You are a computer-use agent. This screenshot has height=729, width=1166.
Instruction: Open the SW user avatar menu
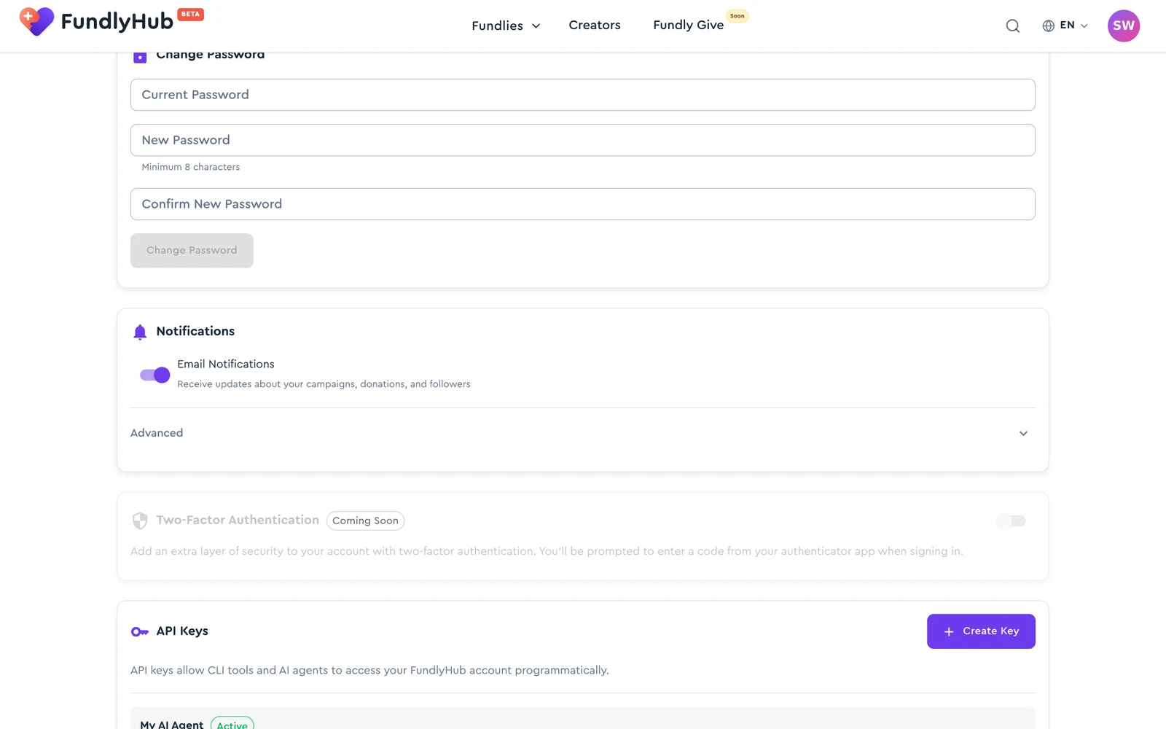pos(1124,26)
